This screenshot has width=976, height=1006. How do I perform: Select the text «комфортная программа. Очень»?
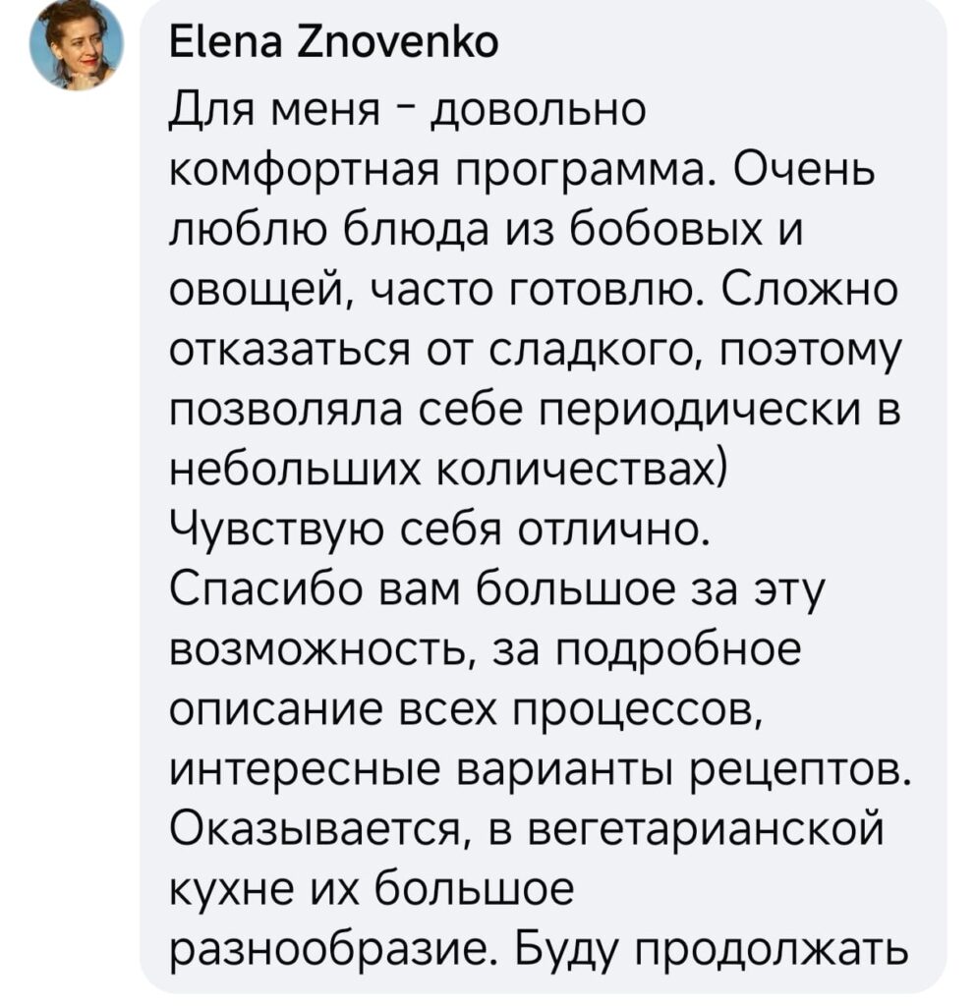(523, 172)
